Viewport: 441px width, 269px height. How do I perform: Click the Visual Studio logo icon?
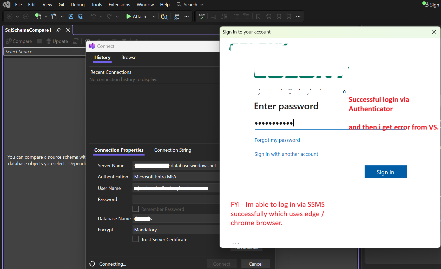tap(6, 4)
